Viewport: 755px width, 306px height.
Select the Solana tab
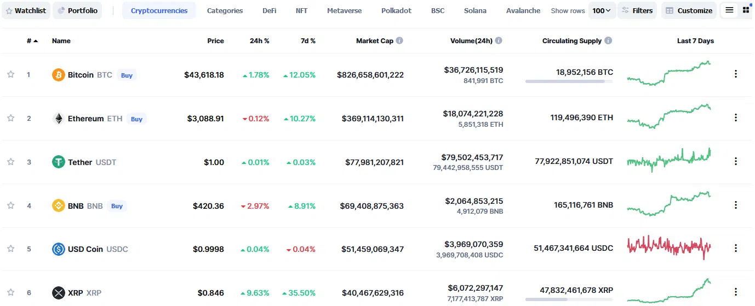(475, 10)
